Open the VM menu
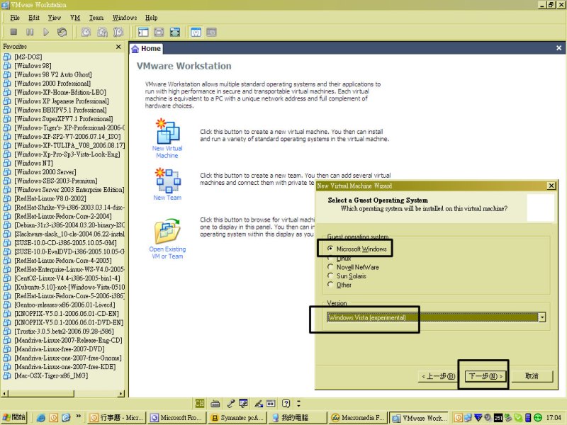 pos(75,18)
